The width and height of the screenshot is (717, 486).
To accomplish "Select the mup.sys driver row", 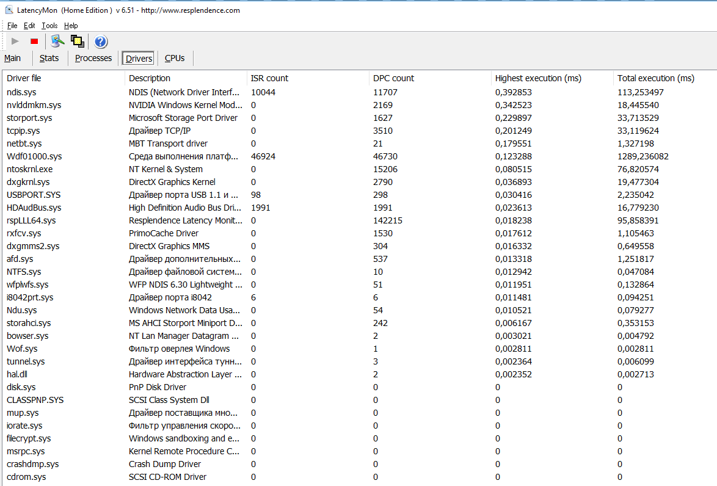I will point(359,412).
